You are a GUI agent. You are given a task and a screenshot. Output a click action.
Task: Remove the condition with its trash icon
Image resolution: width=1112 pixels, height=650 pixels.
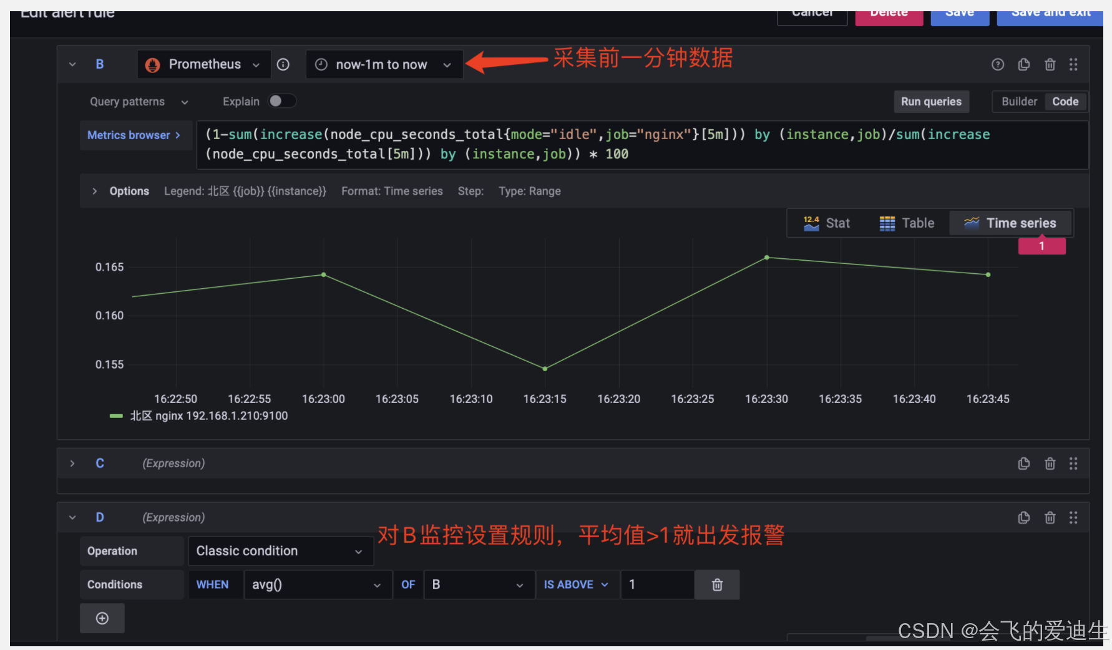click(x=718, y=585)
